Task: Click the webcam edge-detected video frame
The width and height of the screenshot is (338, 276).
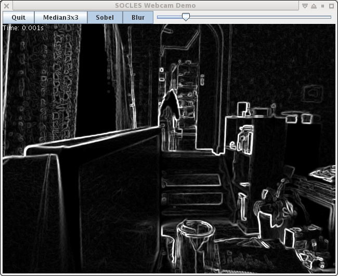Action: pyautogui.click(x=169, y=149)
